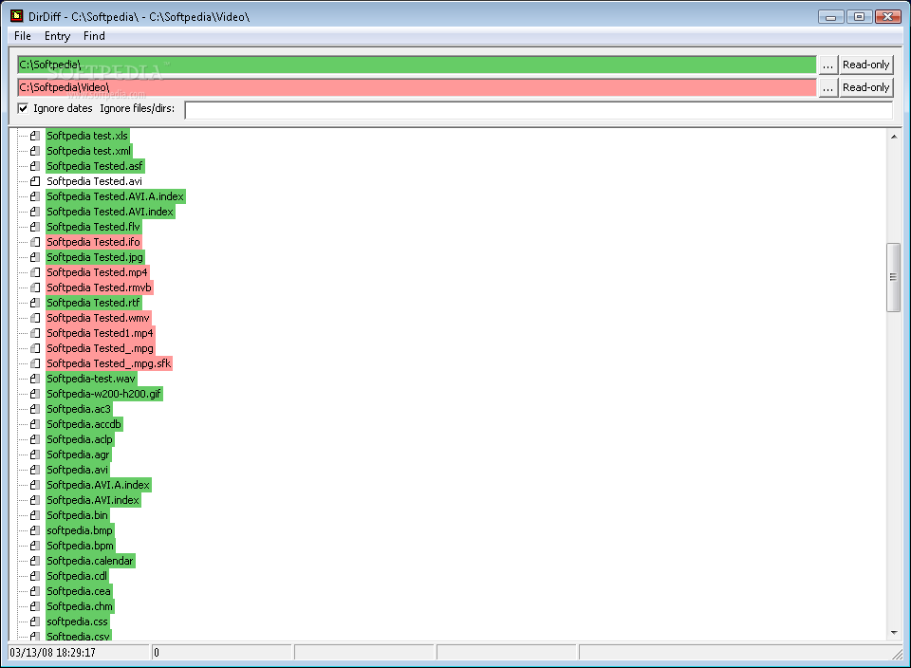Toggle Read-only for the C:\Softpedia\Video\ folder

(865, 87)
